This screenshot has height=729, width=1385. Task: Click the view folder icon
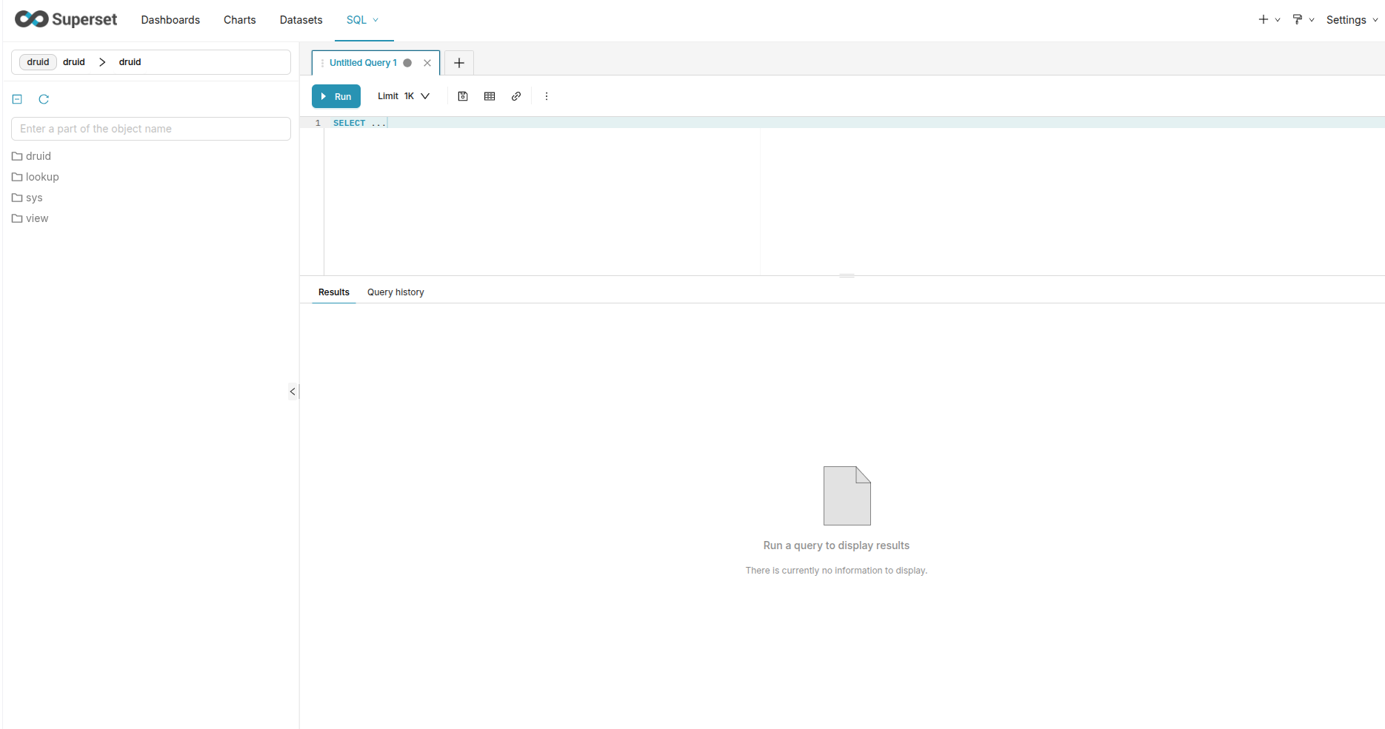click(x=17, y=218)
